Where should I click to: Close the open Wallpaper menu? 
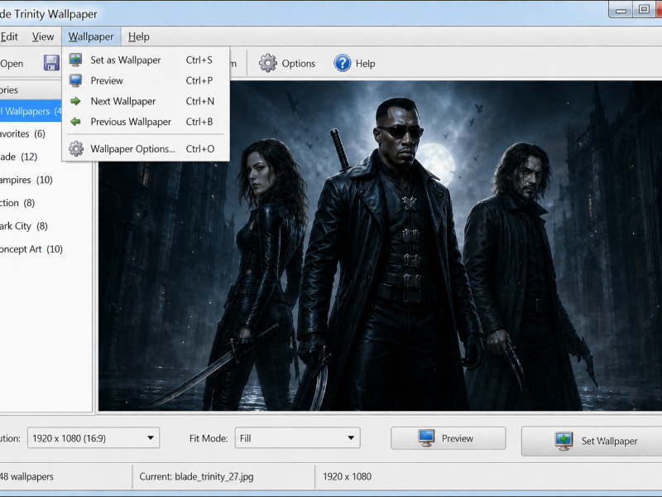click(x=91, y=36)
